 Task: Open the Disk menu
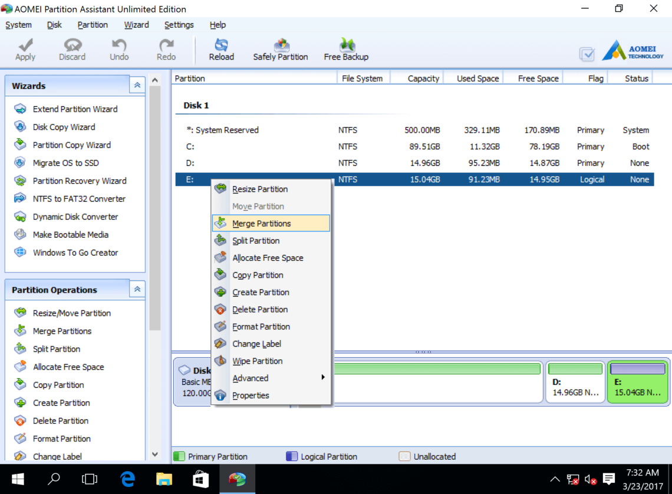point(54,25)
